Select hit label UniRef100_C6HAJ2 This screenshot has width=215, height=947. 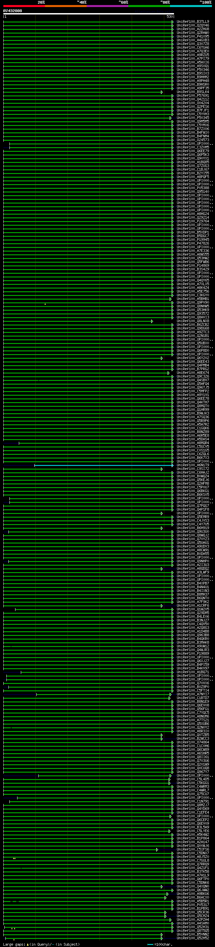click(193, 473)
